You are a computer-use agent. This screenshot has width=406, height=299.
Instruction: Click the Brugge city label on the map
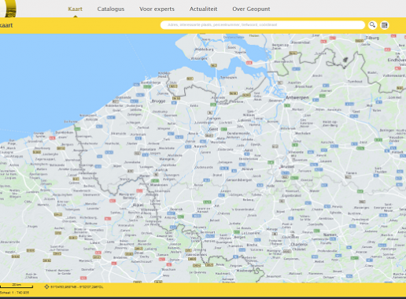pyautogui.click(x=158, y=101)
